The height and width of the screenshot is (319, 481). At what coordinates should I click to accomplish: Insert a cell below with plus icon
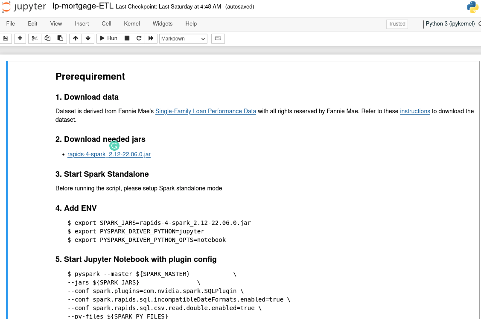point(20,38)
